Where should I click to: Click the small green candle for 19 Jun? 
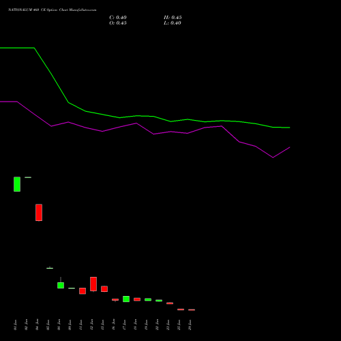[x=148, y=299]
